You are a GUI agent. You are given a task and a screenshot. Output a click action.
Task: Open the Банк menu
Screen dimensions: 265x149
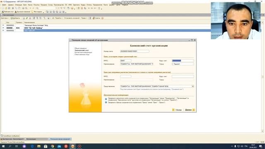point(25,5)
